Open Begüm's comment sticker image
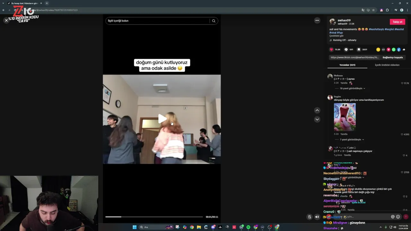The width and height of the screenshot is (411, 231). 345,117
